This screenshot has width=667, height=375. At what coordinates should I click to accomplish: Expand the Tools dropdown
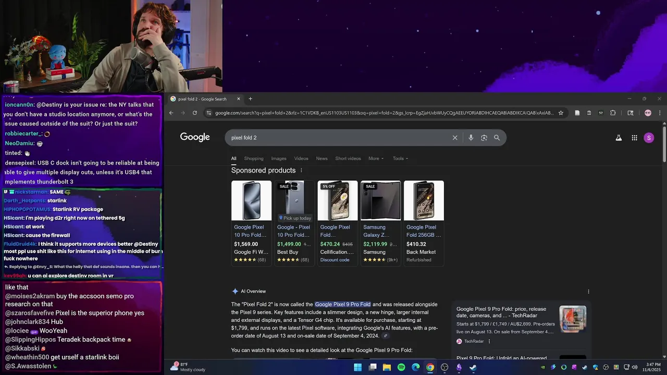click(400, 158)
